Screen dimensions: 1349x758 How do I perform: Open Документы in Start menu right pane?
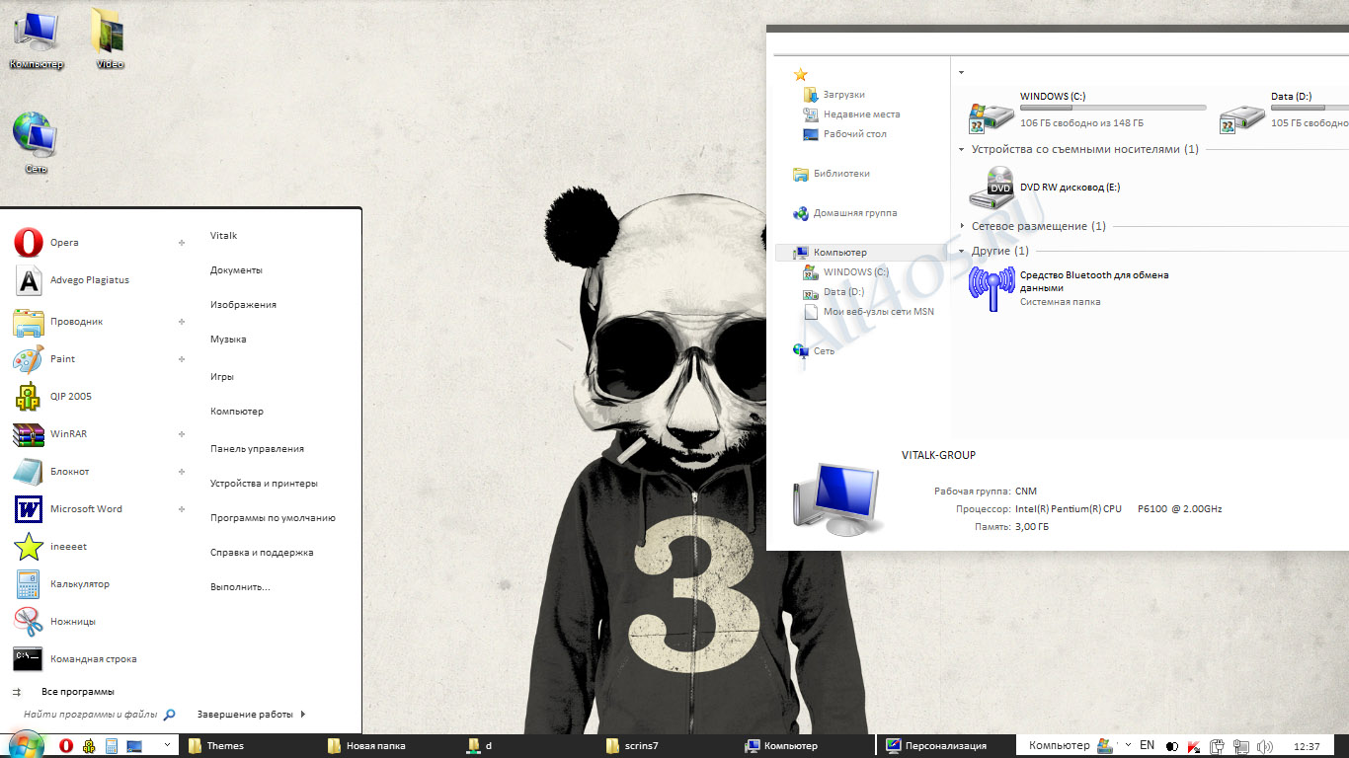[x=236, y=270]
